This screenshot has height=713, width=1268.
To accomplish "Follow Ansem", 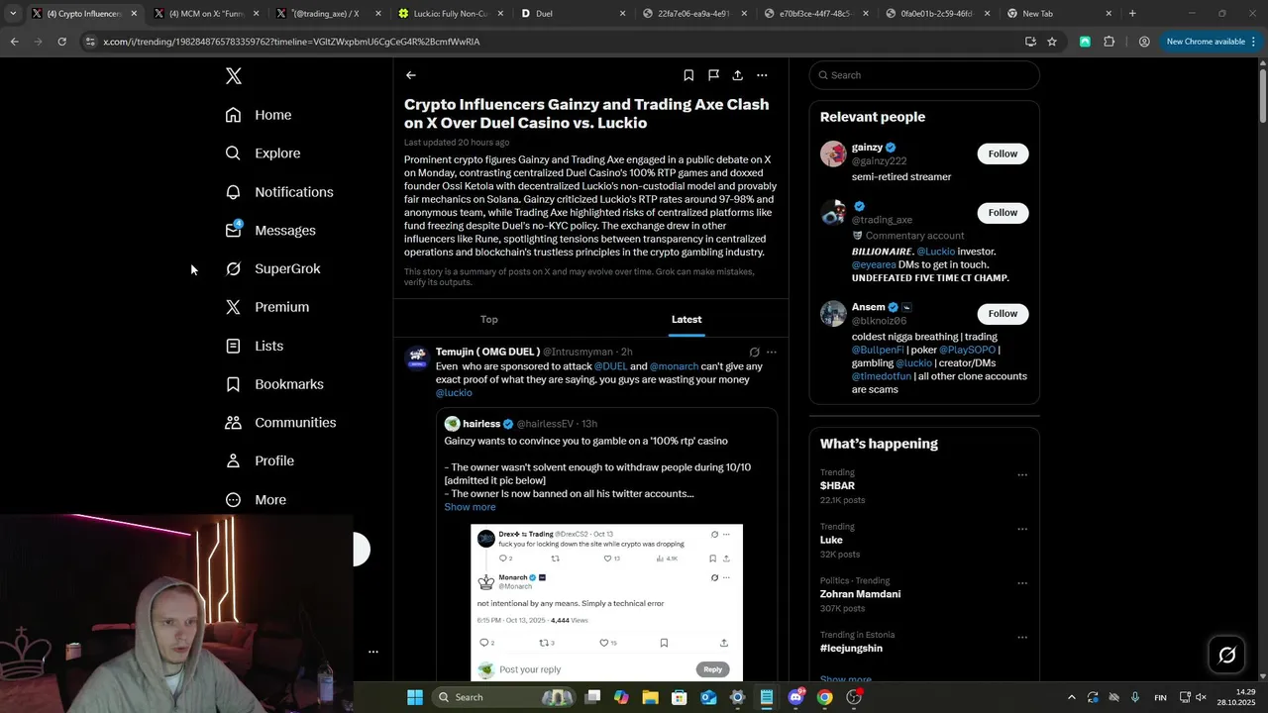I will pyautogui.click(x=1003, y=314).
